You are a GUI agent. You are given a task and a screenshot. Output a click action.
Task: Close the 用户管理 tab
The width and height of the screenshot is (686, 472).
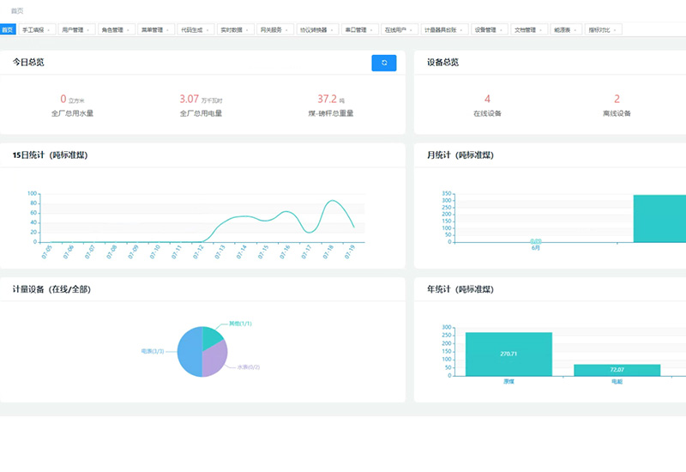(88, 30)
